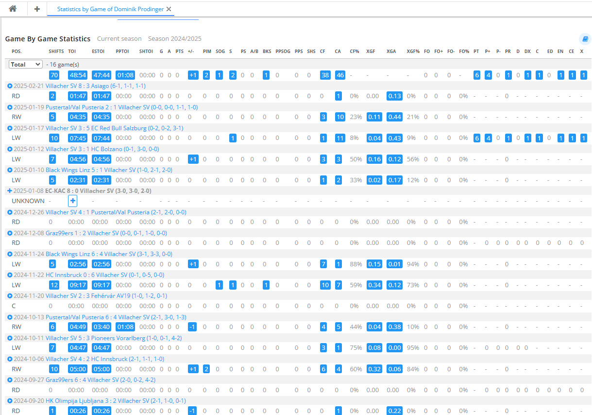Switch to Statistics by Game of Dominik Prodinger tab
Image resolution: width=592 pixels, height=415 pixels.
(110, 9)
